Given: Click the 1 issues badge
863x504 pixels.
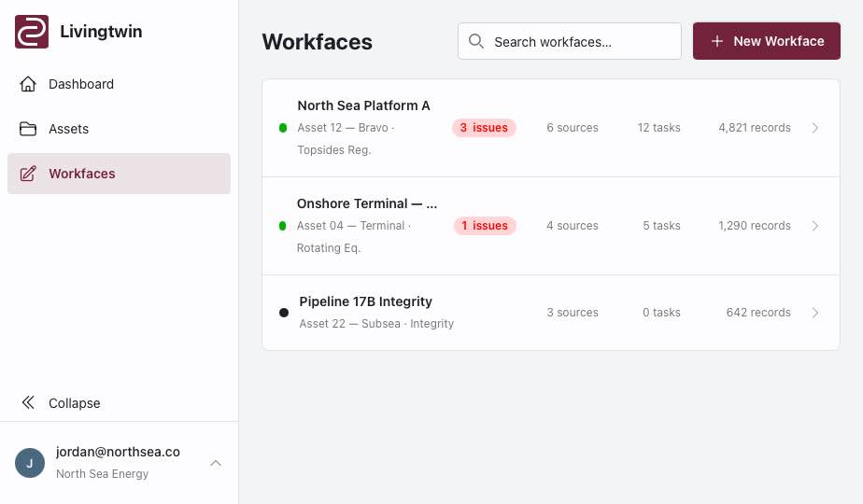Looking at the screenshot, I should click(485, 226).
